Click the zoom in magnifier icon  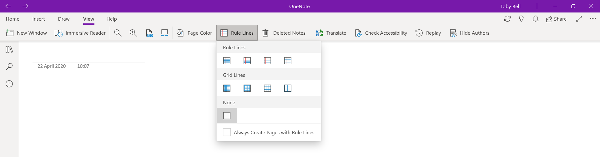(x=134, y=33)
